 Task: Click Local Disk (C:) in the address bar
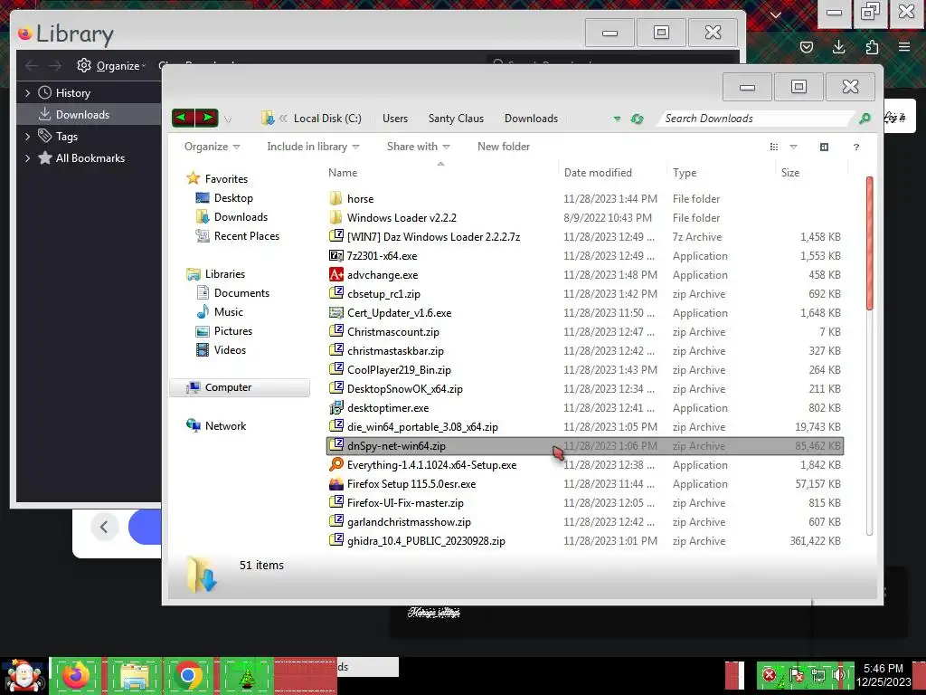coord(327,119)
